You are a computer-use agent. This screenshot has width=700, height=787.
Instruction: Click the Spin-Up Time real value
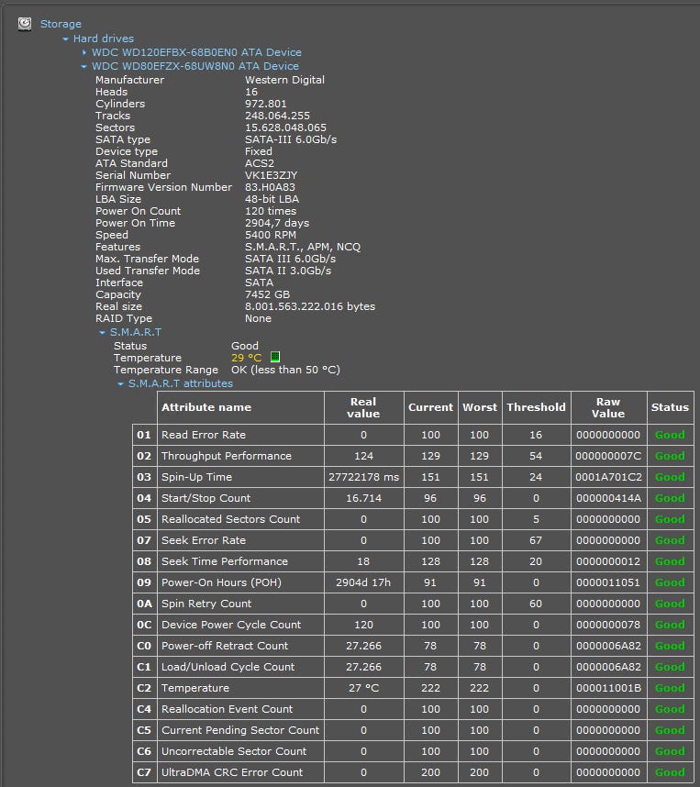click(363, 477)
